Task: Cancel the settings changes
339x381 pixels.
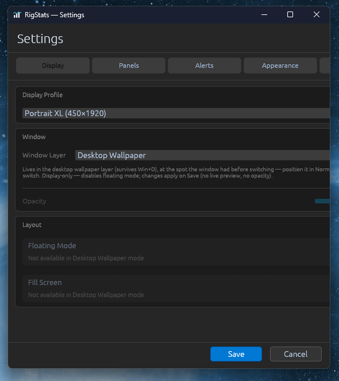Action: tap(296, 354)
